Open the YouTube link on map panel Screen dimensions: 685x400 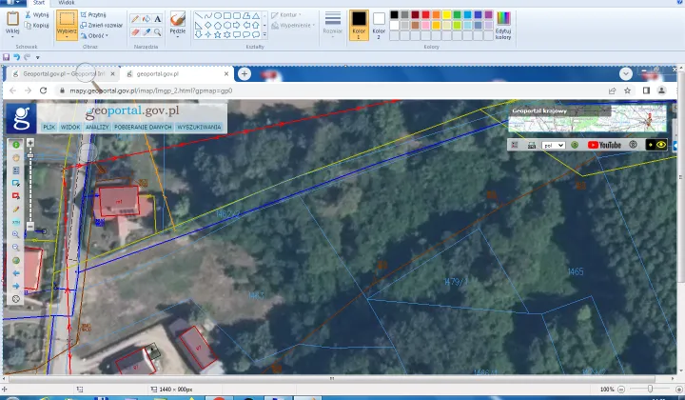click(604, 145)
